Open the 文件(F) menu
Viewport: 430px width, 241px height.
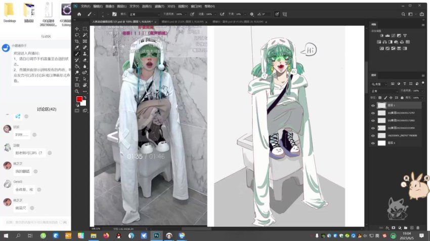point(85,6)
